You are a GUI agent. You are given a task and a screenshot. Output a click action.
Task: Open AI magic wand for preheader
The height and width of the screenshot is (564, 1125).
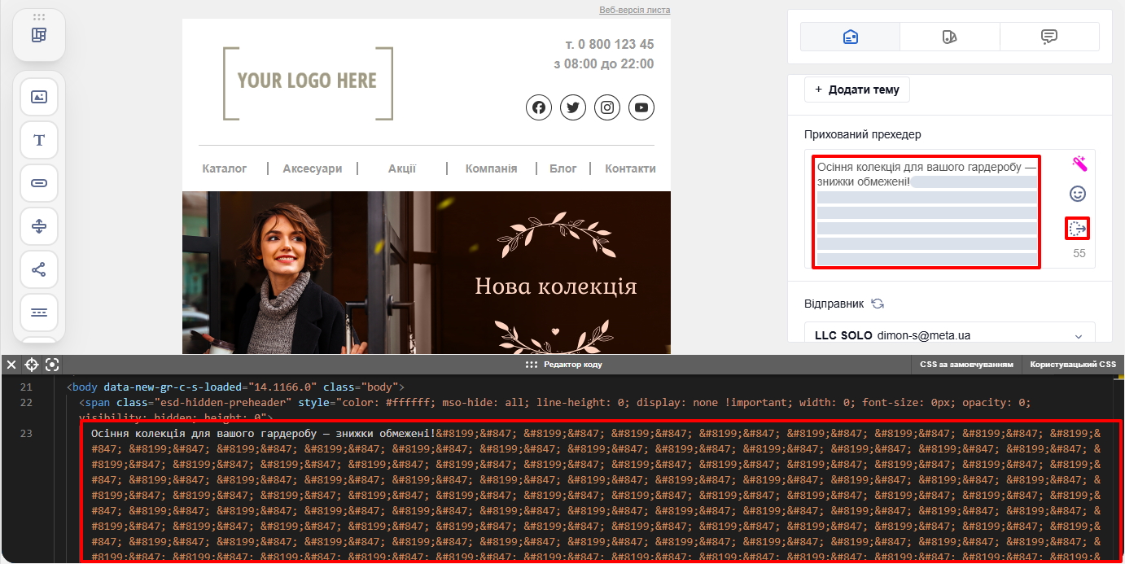click(1079, 164)
